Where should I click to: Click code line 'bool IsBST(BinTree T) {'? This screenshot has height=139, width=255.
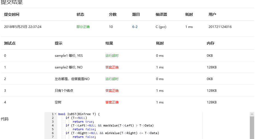pyautogui.click(x=79, y=114)
